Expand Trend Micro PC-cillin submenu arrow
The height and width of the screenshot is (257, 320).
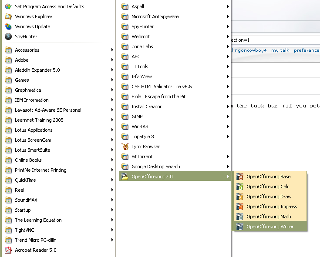[112, 240]
